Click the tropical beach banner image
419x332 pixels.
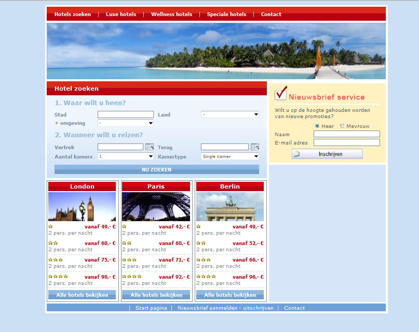pyautogui.click(x=216, y=51)
